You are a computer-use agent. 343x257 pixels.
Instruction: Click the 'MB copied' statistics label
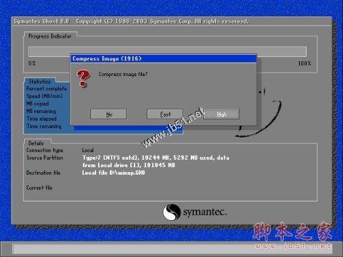tap(38, 103)
